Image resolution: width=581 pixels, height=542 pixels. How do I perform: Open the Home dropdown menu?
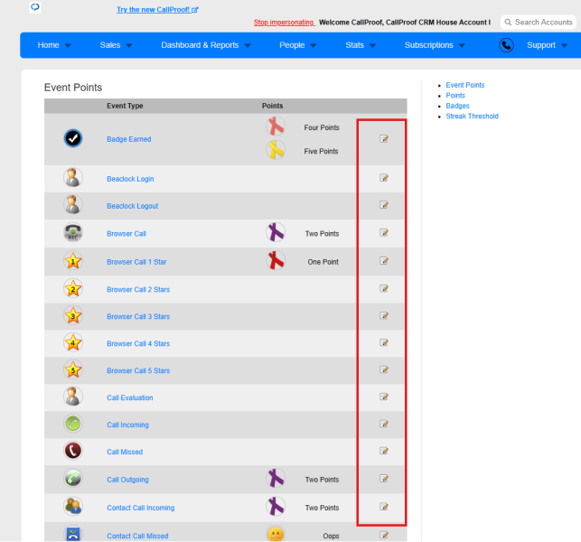tap(54, 45)
